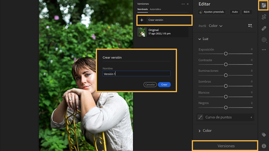Click the Negros value 0
The width and height of the screenshot is (269, 151).
pos(252,103)
